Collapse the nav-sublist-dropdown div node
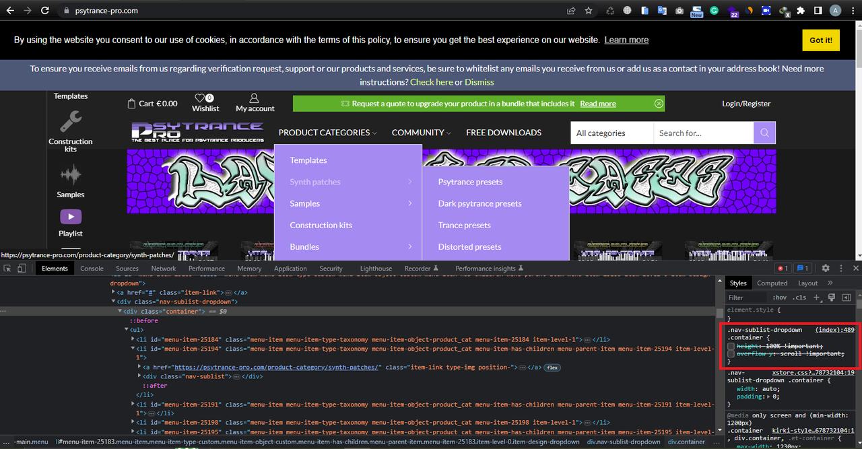This screenshot has height=449, width=862. [x=113, y=302]
